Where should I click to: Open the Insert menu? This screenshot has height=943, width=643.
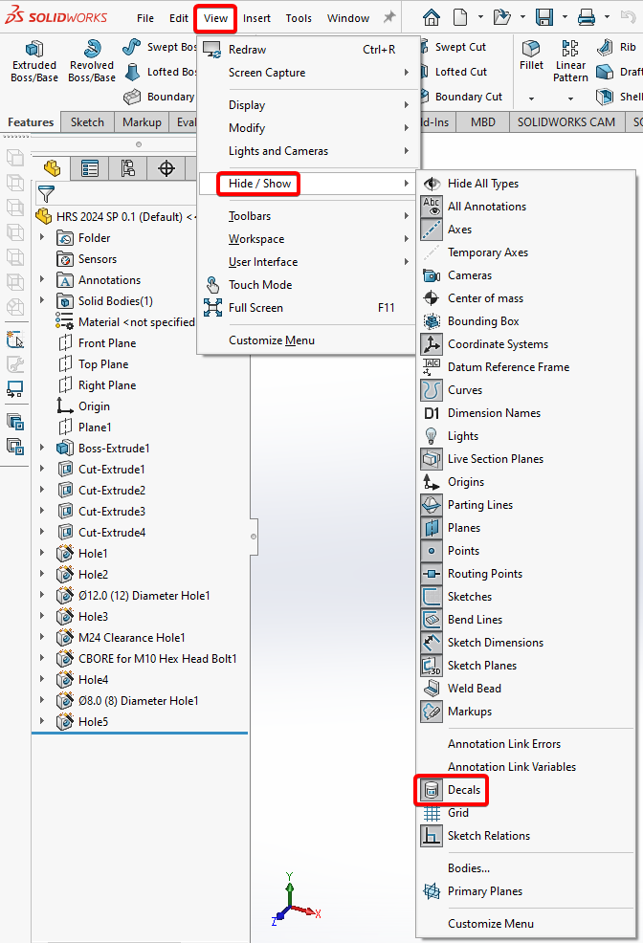pyautogui.click(x=256, y=18)
